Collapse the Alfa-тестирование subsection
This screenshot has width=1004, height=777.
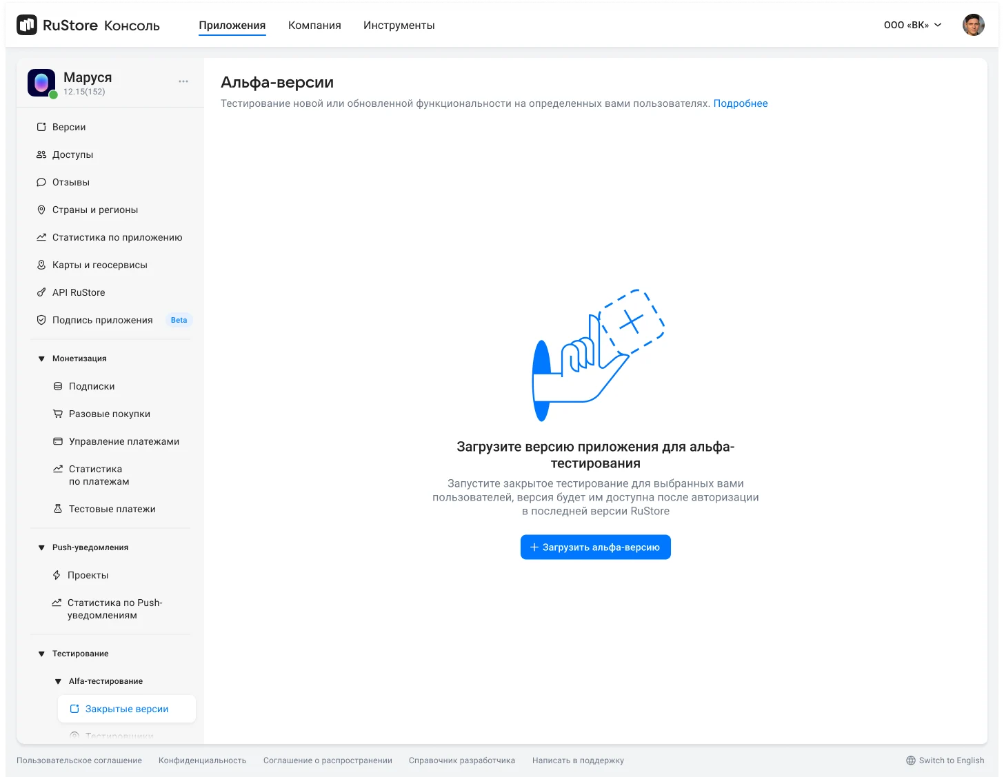tap(58, 681)
